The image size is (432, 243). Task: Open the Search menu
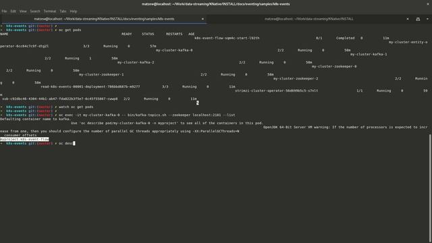[x=35, y=11]
